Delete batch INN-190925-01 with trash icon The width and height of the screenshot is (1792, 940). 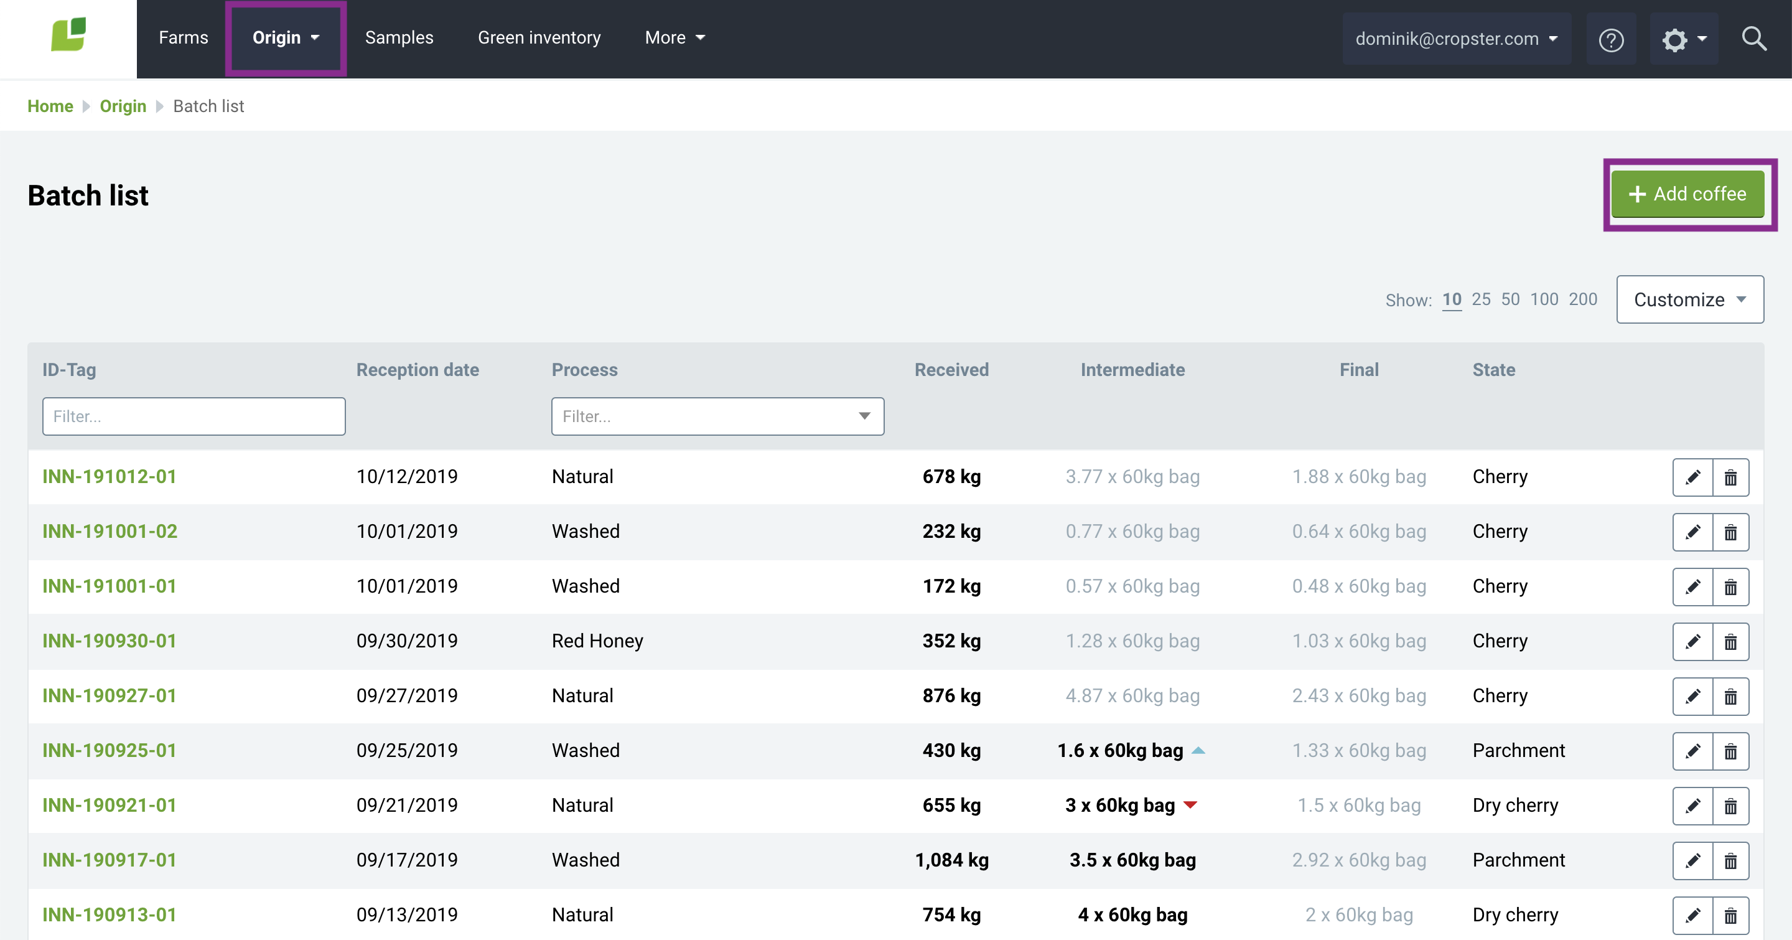[1731, 751]
